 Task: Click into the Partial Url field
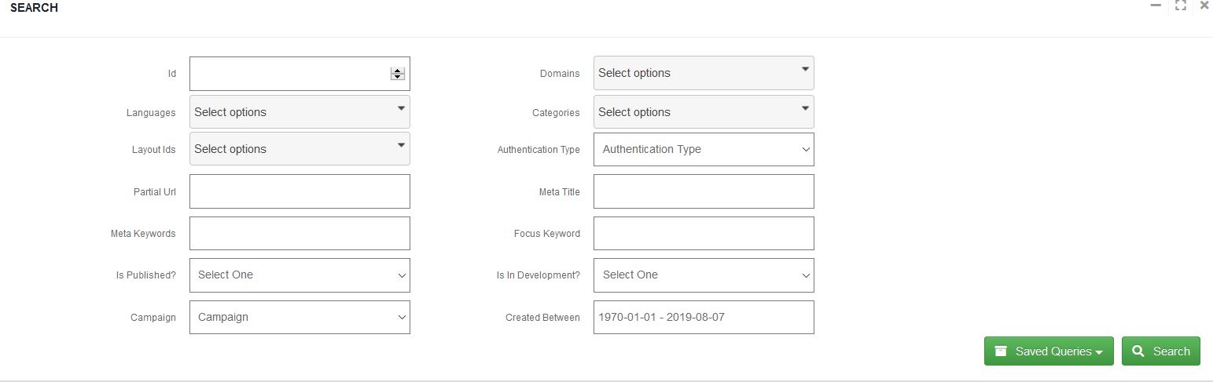[x=300, y=191]
